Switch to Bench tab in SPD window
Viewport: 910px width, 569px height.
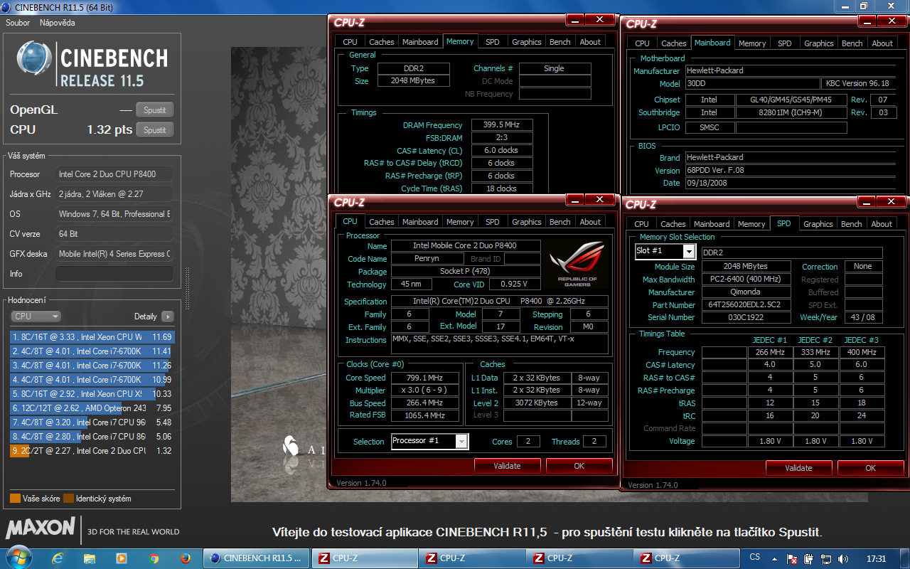point(852,224)
